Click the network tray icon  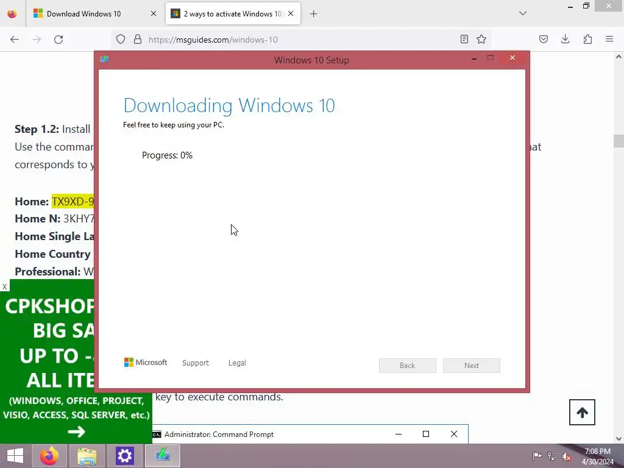coord(552,456)
